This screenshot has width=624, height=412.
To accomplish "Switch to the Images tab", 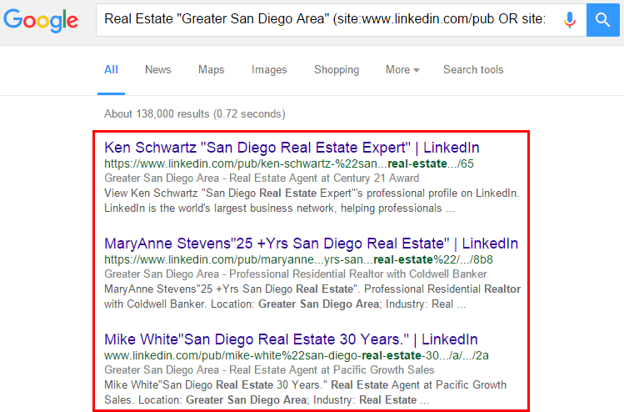I will point(269,70).
